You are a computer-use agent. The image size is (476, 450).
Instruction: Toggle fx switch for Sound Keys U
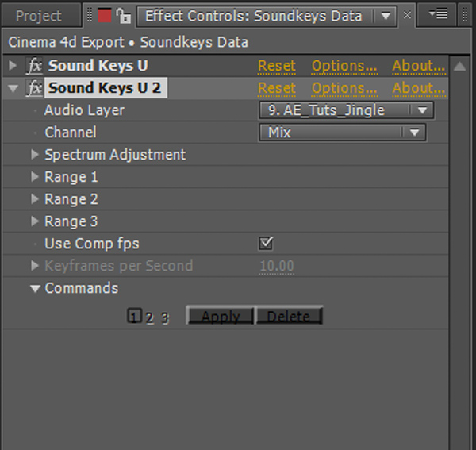[x=34, y=66]
